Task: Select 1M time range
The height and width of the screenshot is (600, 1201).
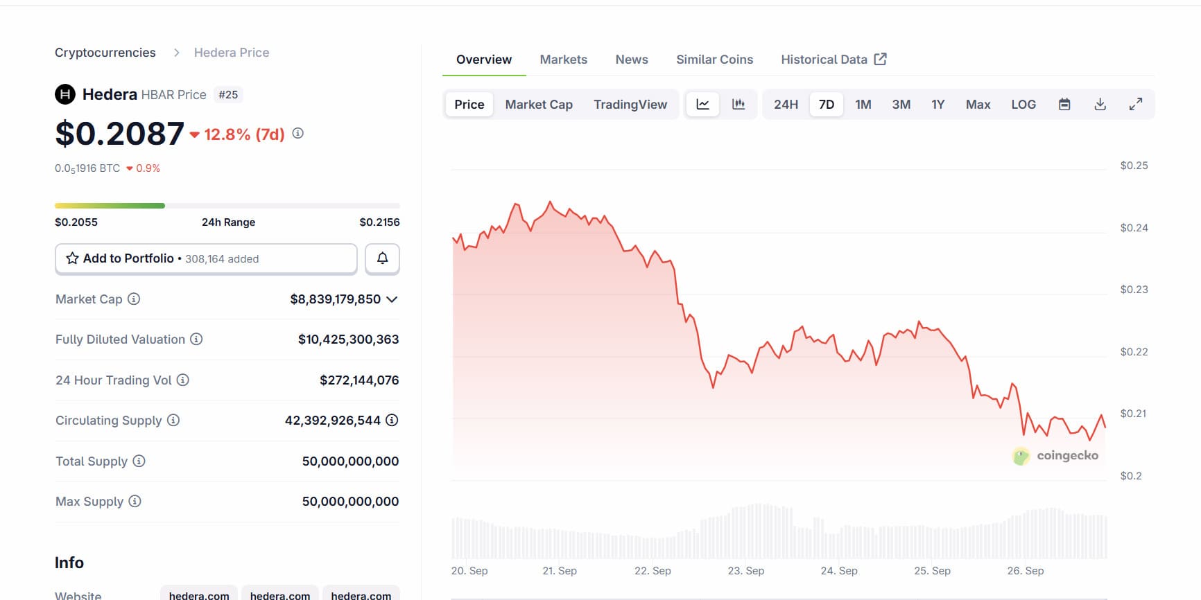Action: pos(863,105)
